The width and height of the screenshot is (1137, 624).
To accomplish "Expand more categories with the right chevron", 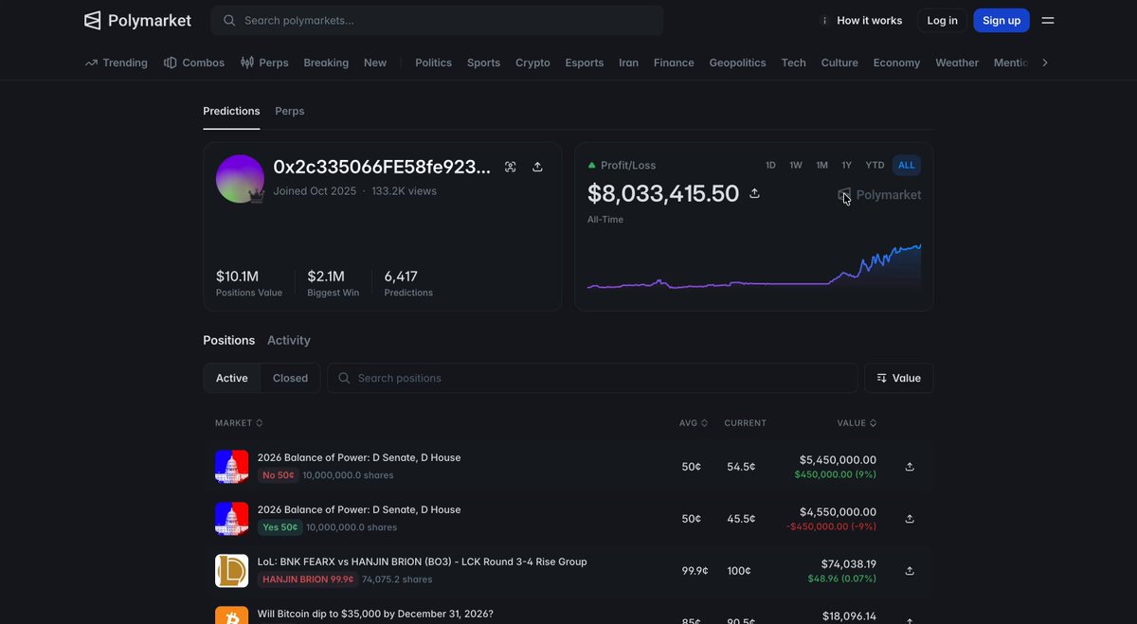I will [1045, 62].
